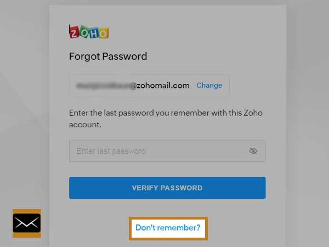This screenshot has height=247, width=329.
Task: Click the VERIFY PASSWORD button
Action: 167,188
